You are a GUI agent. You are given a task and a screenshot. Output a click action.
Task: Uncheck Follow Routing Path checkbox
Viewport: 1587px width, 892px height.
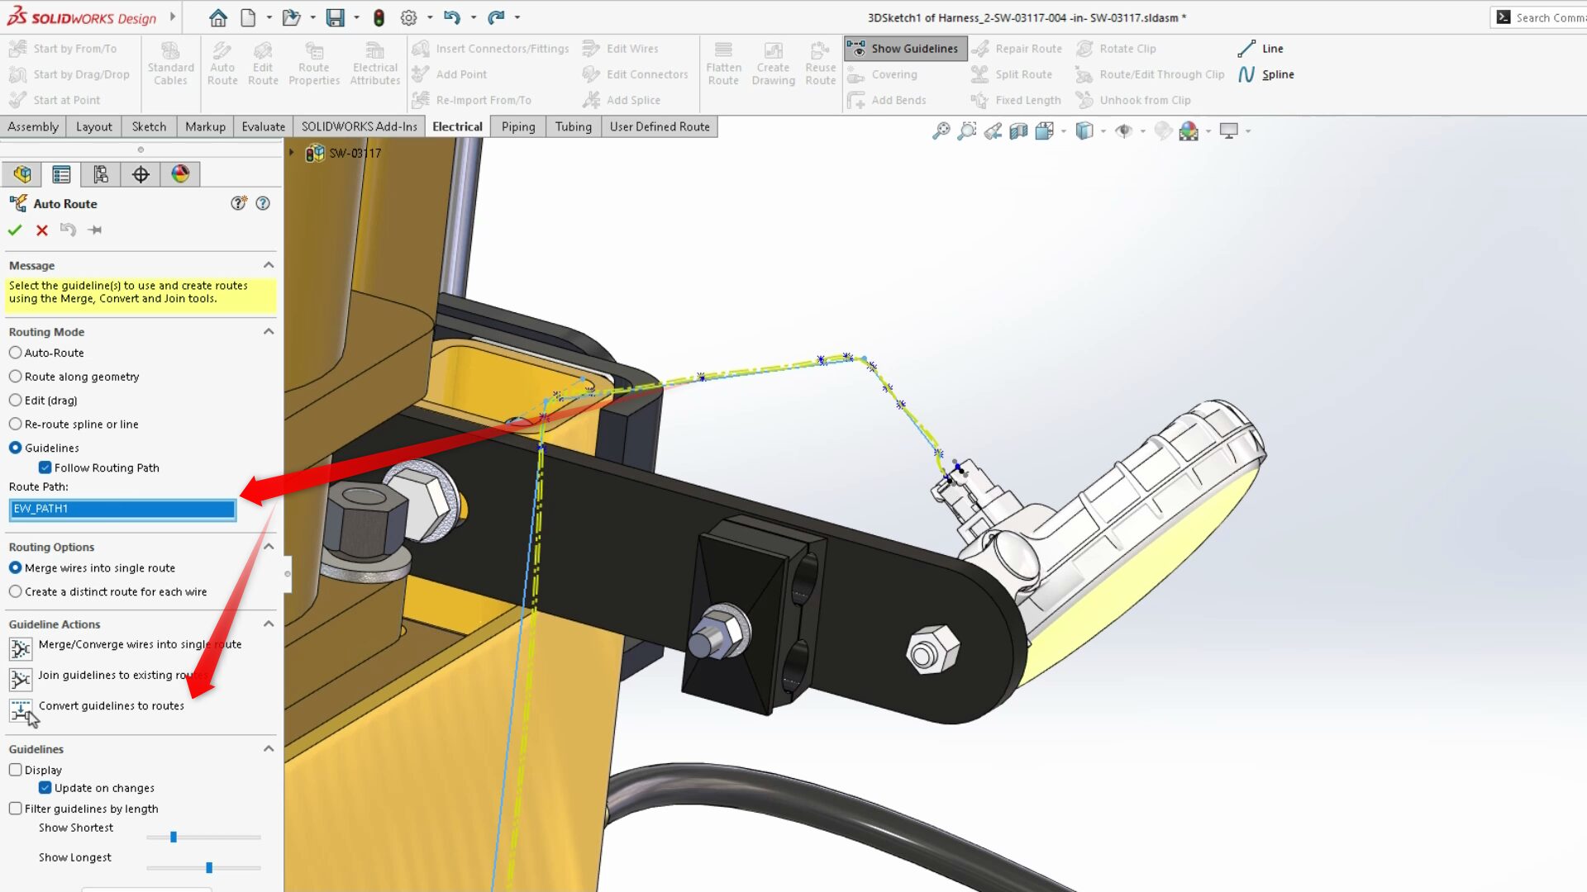[x=45, y=467]
